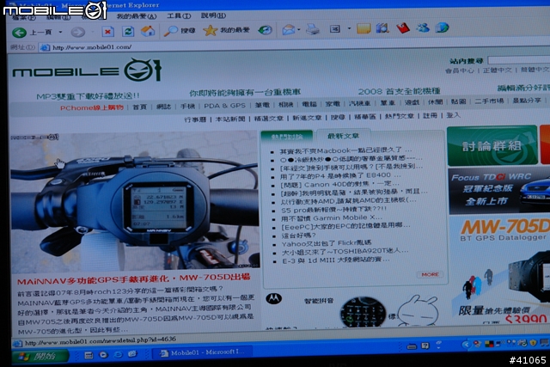This screenshot has width=550, height=367.
Task: Open the Canon 40D discussion topic
Action: [339, 184]
